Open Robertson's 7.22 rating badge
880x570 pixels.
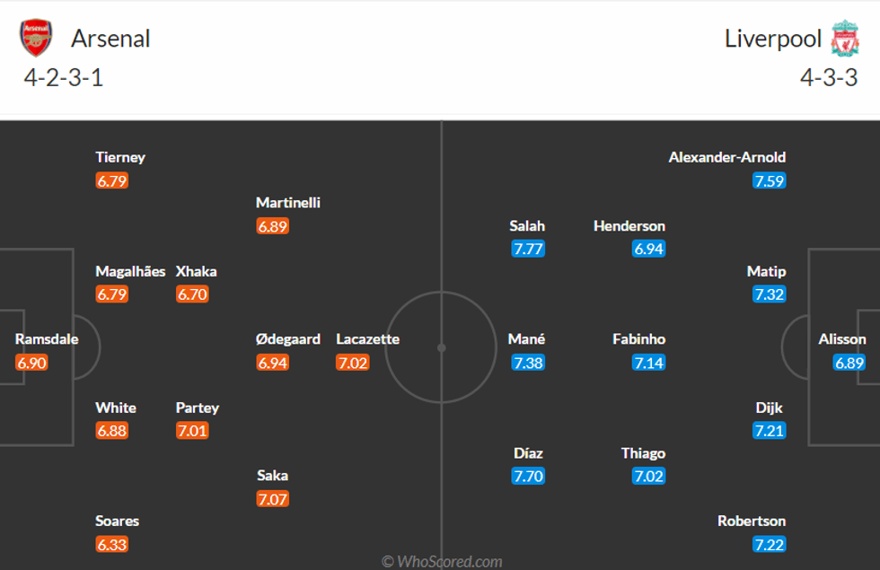pyautogui.click(x=770, y=545)
